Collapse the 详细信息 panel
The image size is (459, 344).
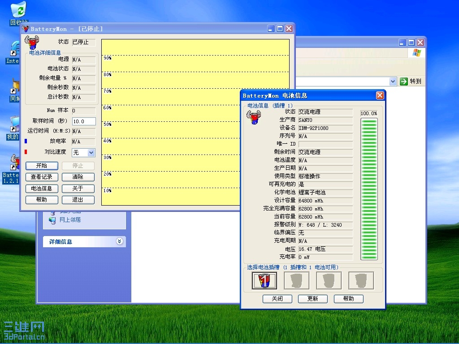click(x=119, y=241)
